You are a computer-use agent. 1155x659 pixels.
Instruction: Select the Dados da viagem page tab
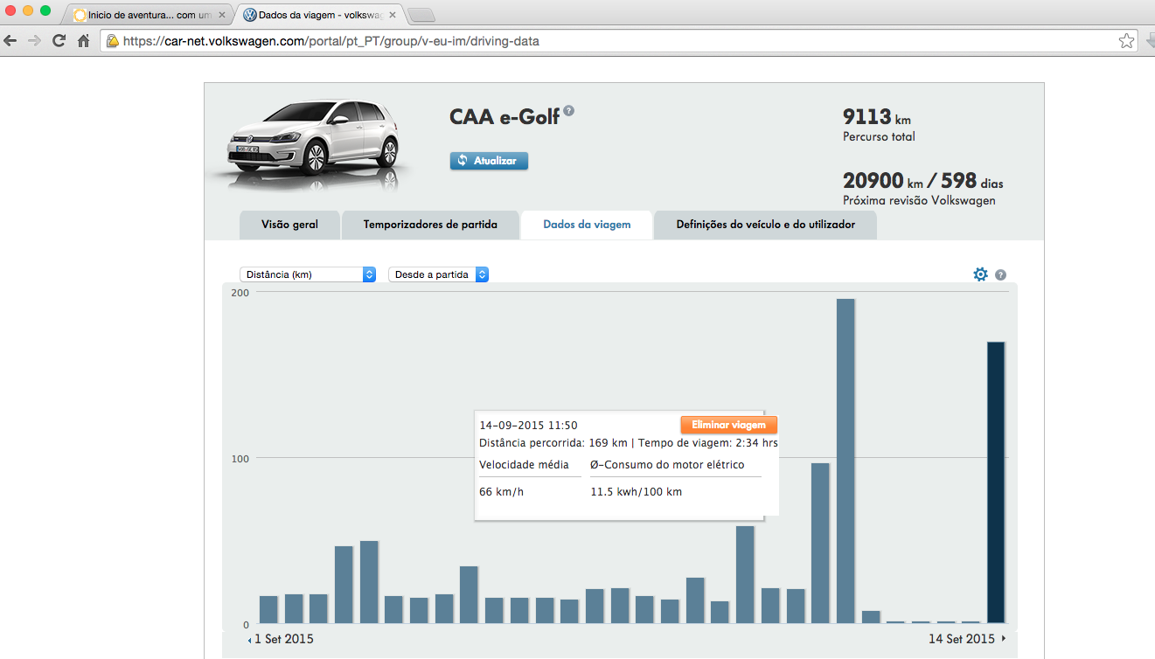(587, 225)
